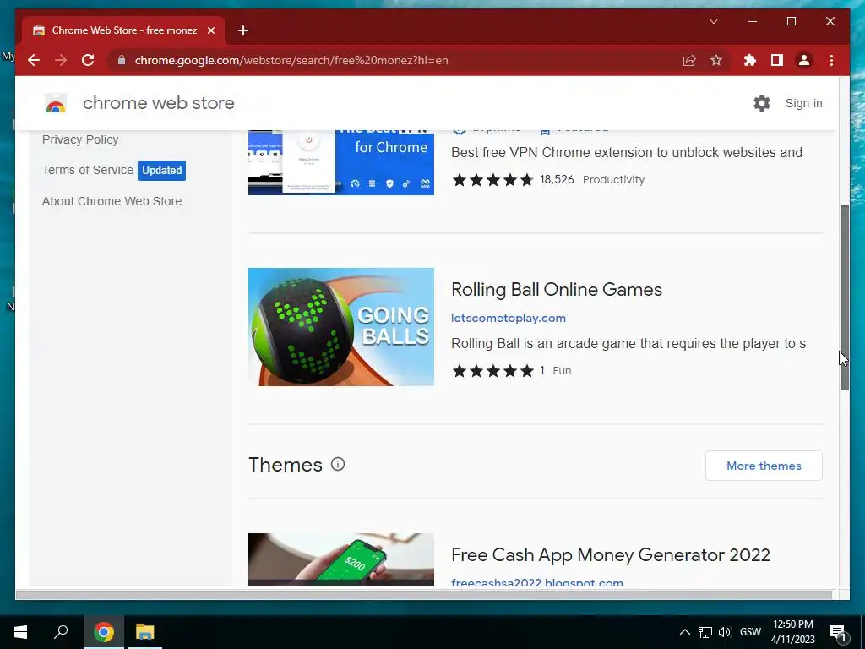
Task: Toggle the Chrome side panel icon
Action: tap(777, 60)
